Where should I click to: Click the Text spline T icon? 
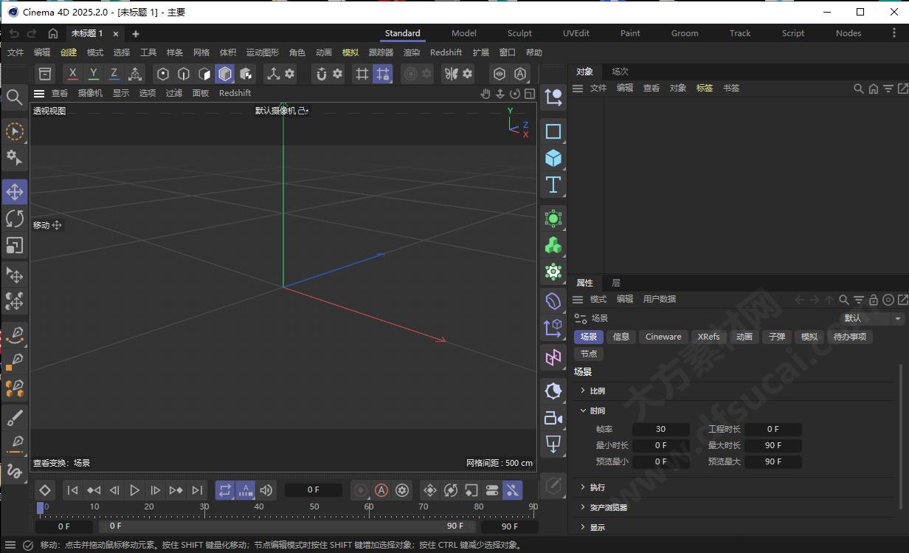click(553, 185)
